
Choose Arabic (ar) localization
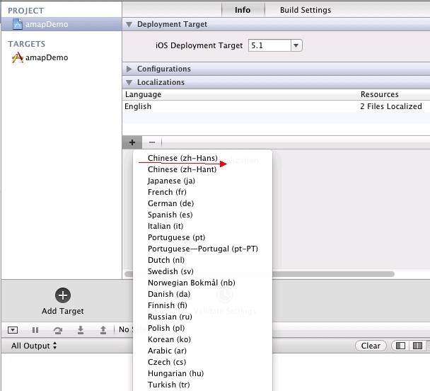pyautogui.click(x=202, y=351)
